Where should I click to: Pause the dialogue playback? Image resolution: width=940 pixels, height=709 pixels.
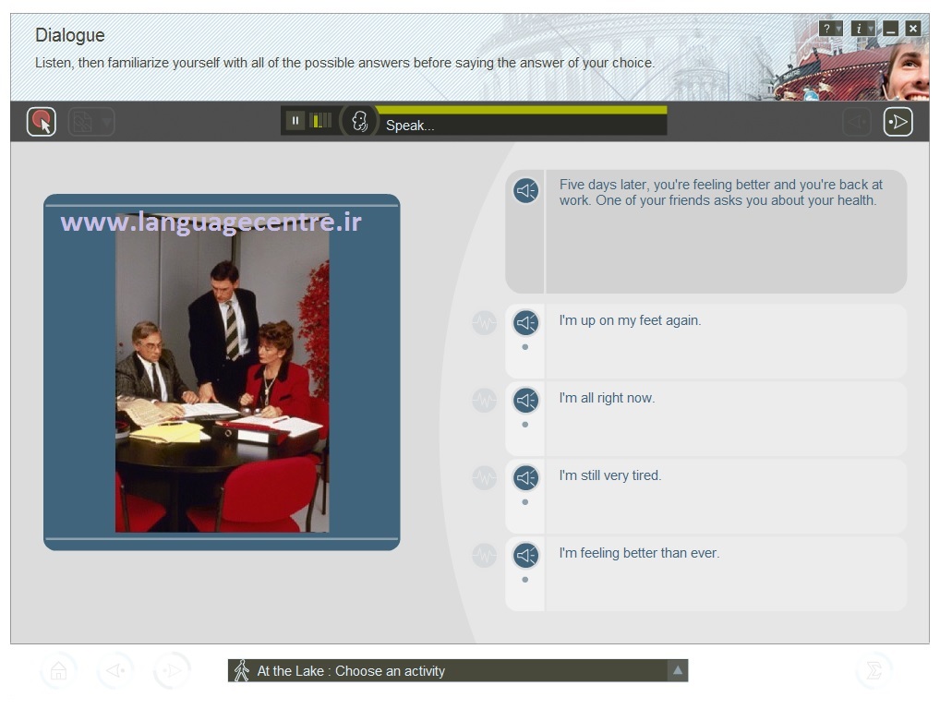pyautogui.click(x=295, y=120)
